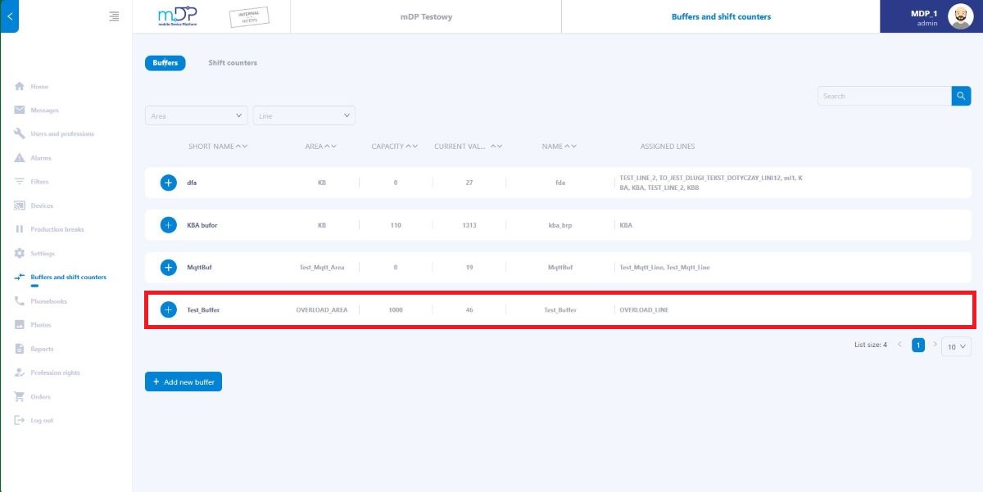
Task: Expand the Test_Buffer row
Action: [168, 309]
